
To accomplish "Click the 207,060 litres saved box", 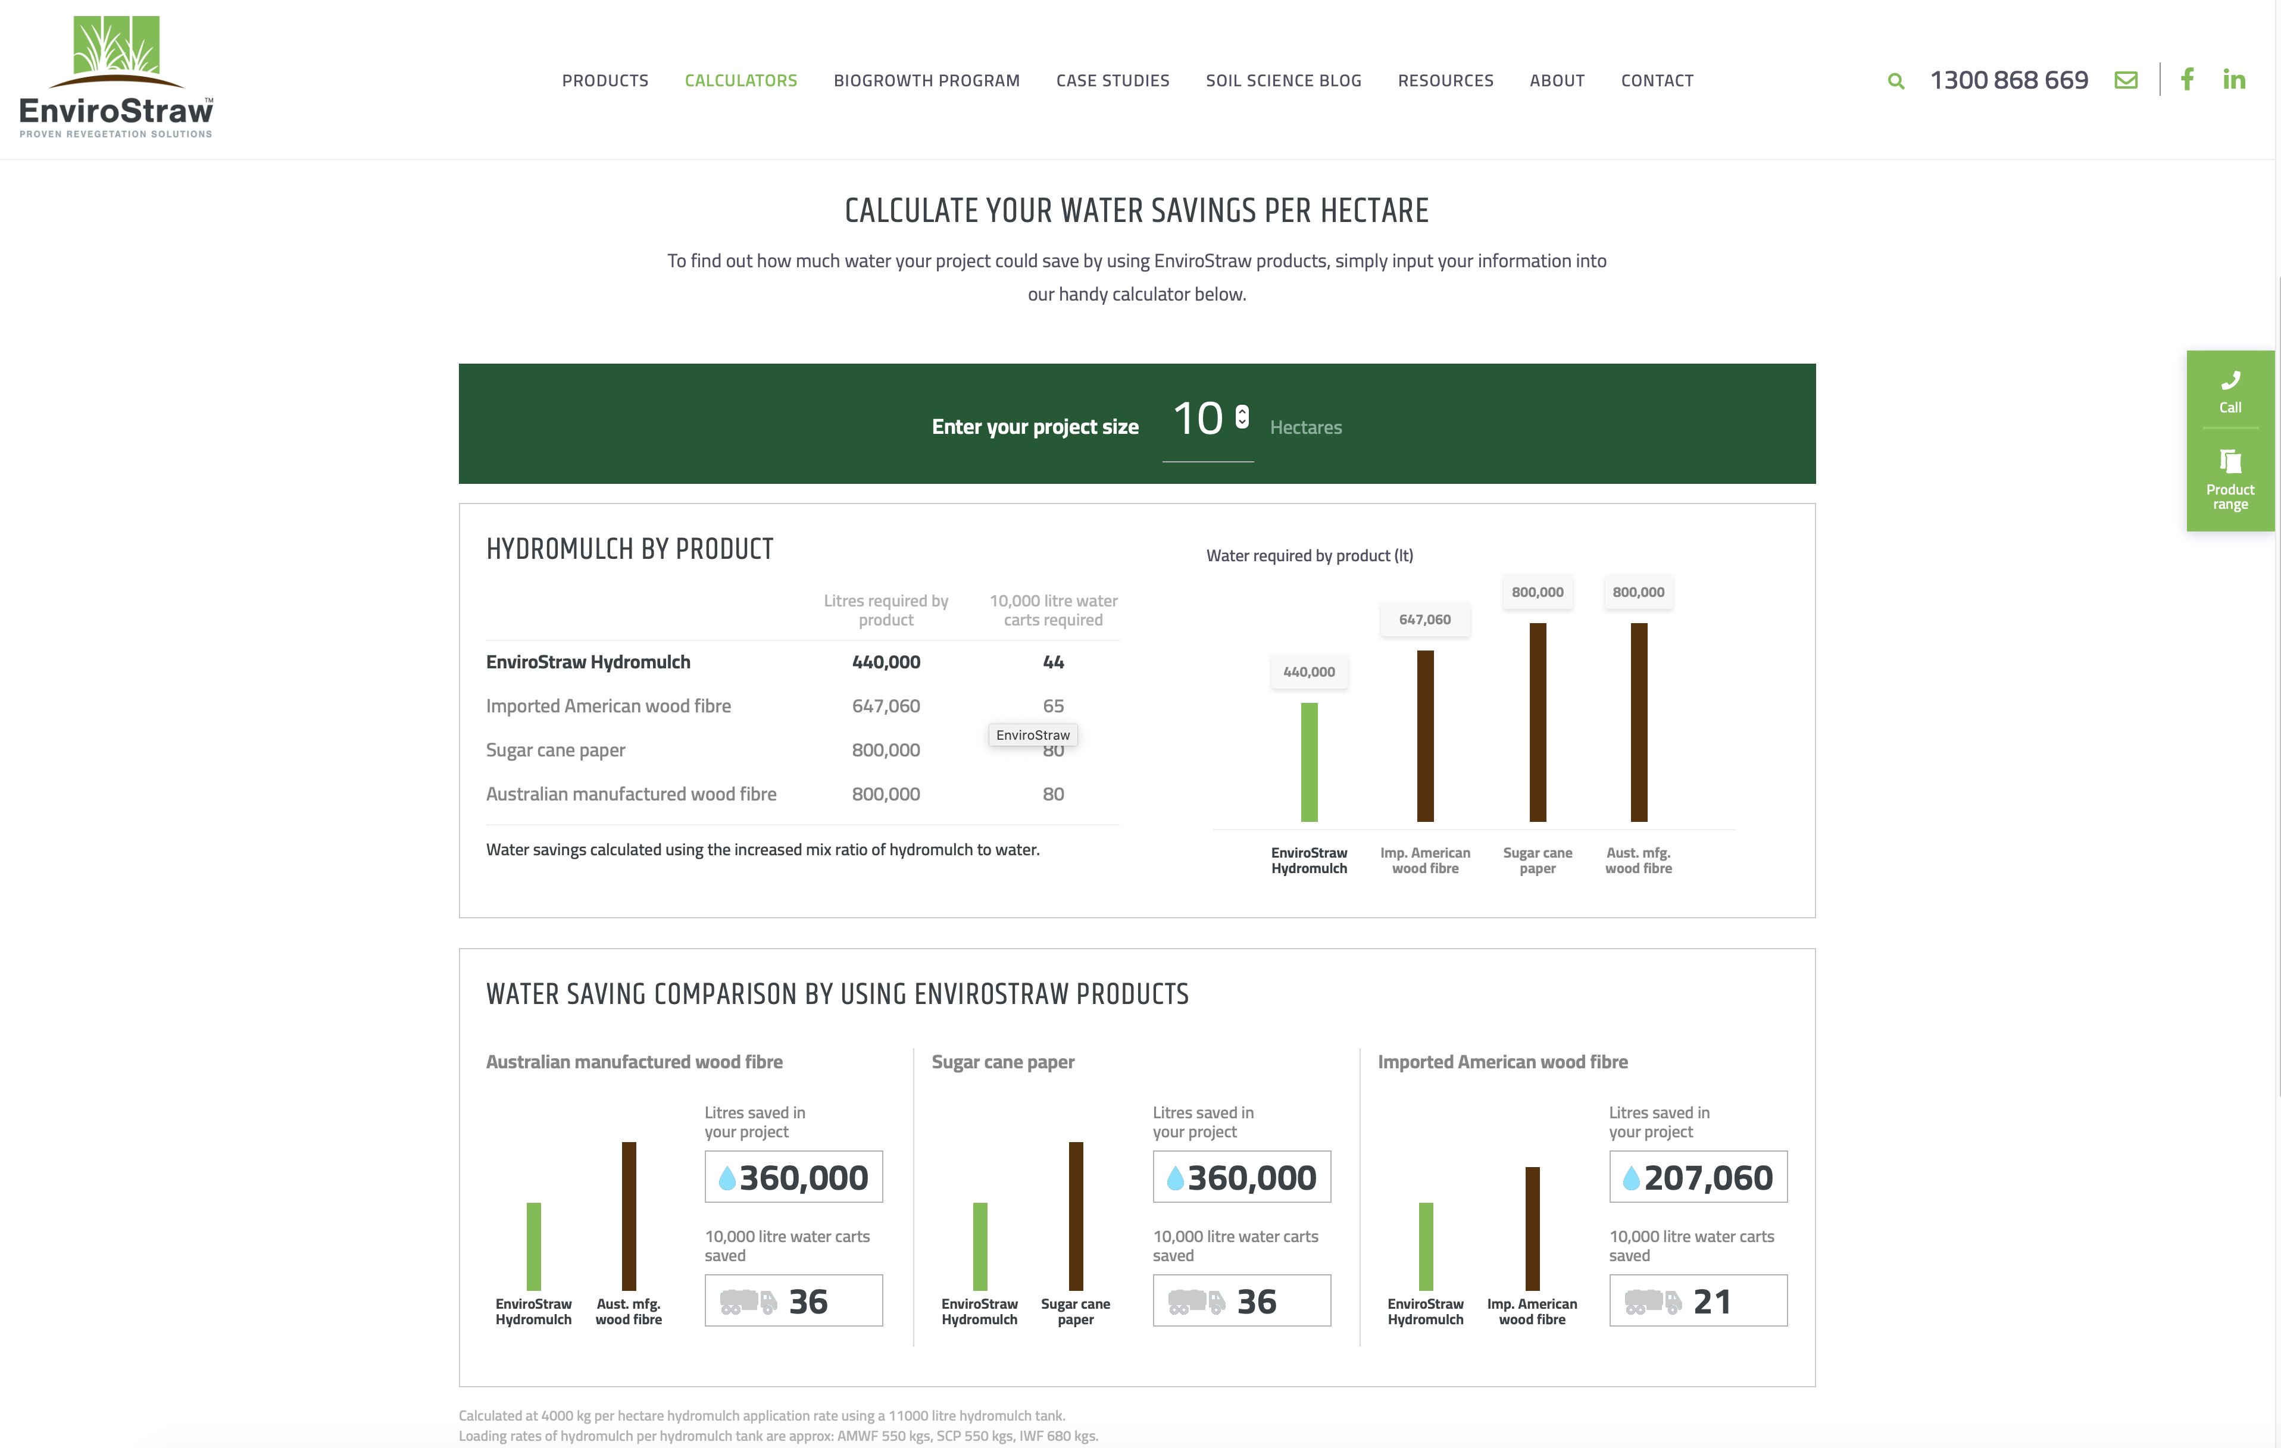I will pos(1698,1177).
